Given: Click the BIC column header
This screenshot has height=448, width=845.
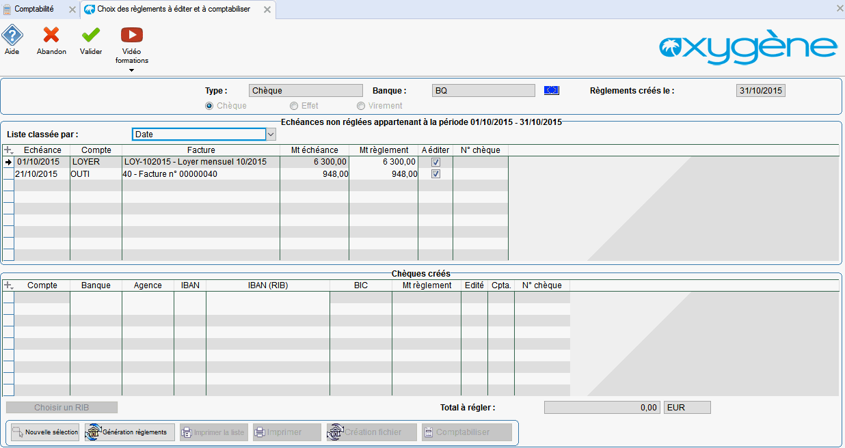Looking at the screenshot, I should [x=361, y=285].
